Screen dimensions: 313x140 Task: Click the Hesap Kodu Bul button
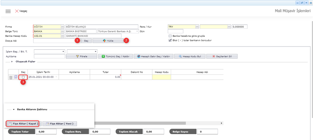click(190, 56)
